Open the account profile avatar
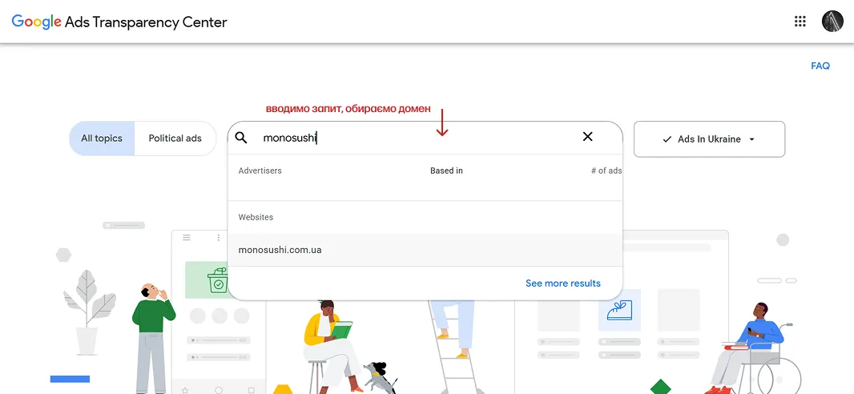 click(x=832, y=22)
